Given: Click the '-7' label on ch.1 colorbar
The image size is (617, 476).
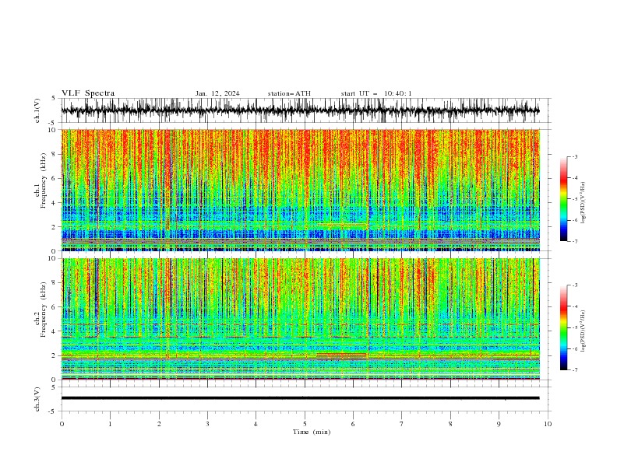Looking at the screenshot, I should pos(574,241).
